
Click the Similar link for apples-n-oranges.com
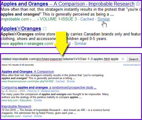[x=80, y=43]
